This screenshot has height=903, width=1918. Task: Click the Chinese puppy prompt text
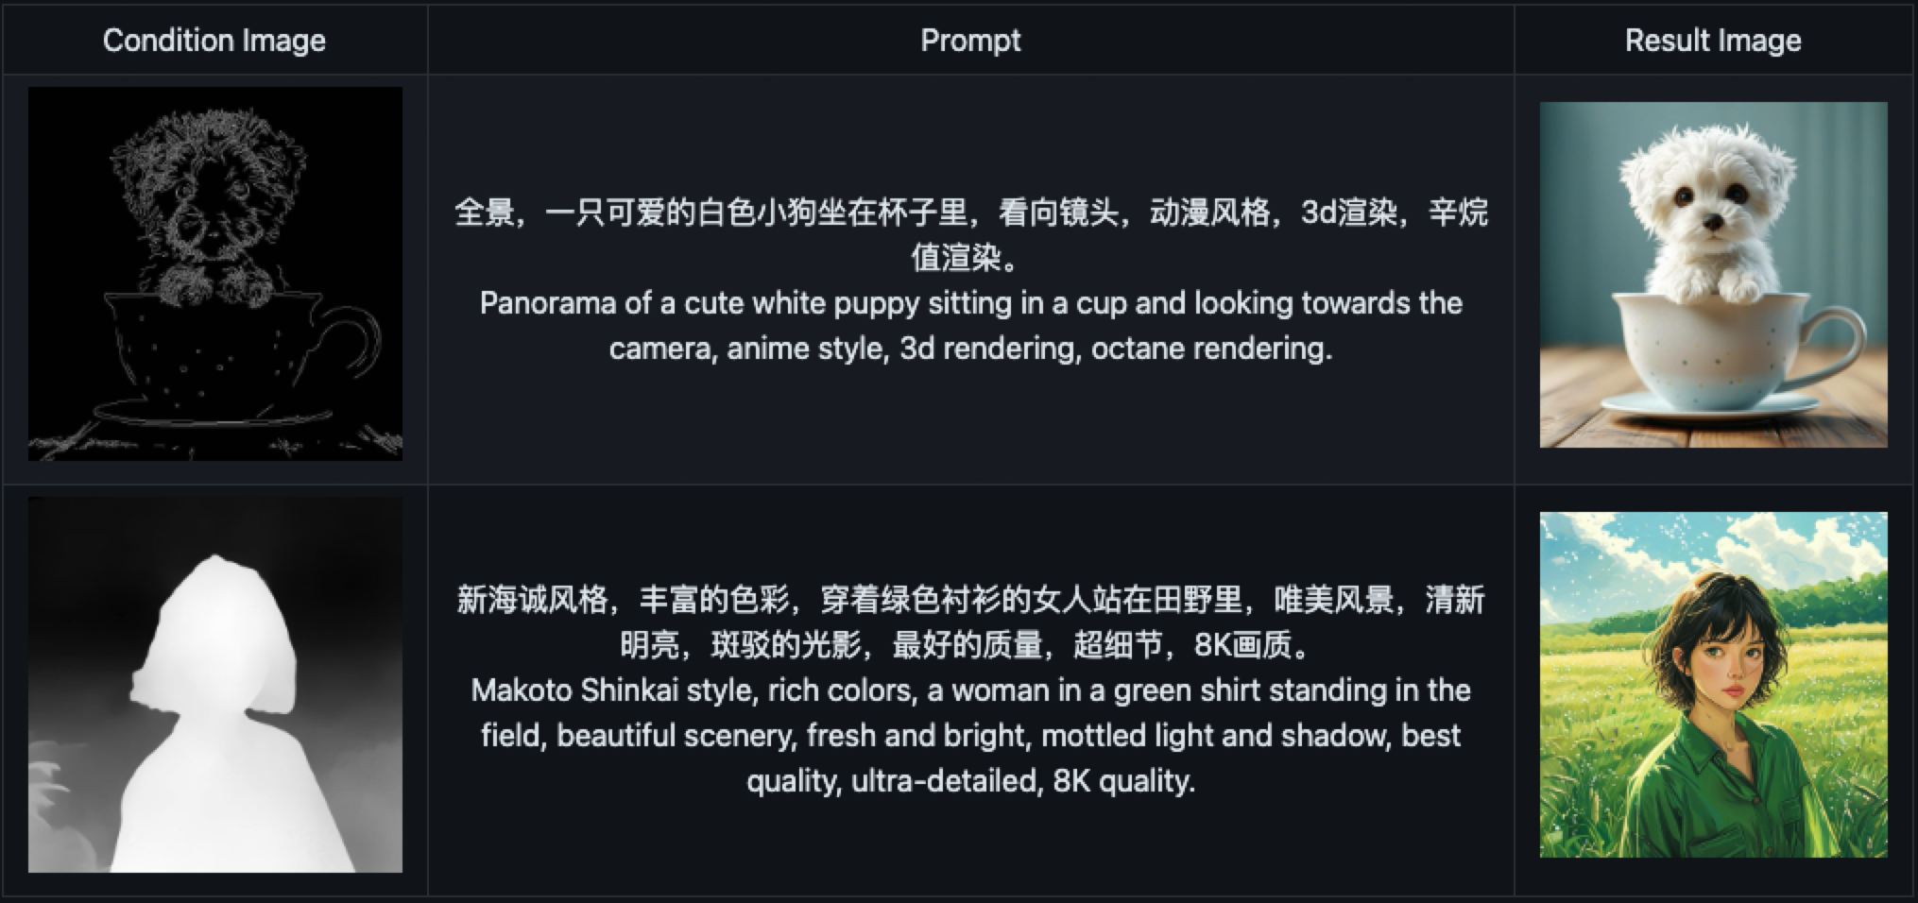pyautogui.click(x=970, y=234)
